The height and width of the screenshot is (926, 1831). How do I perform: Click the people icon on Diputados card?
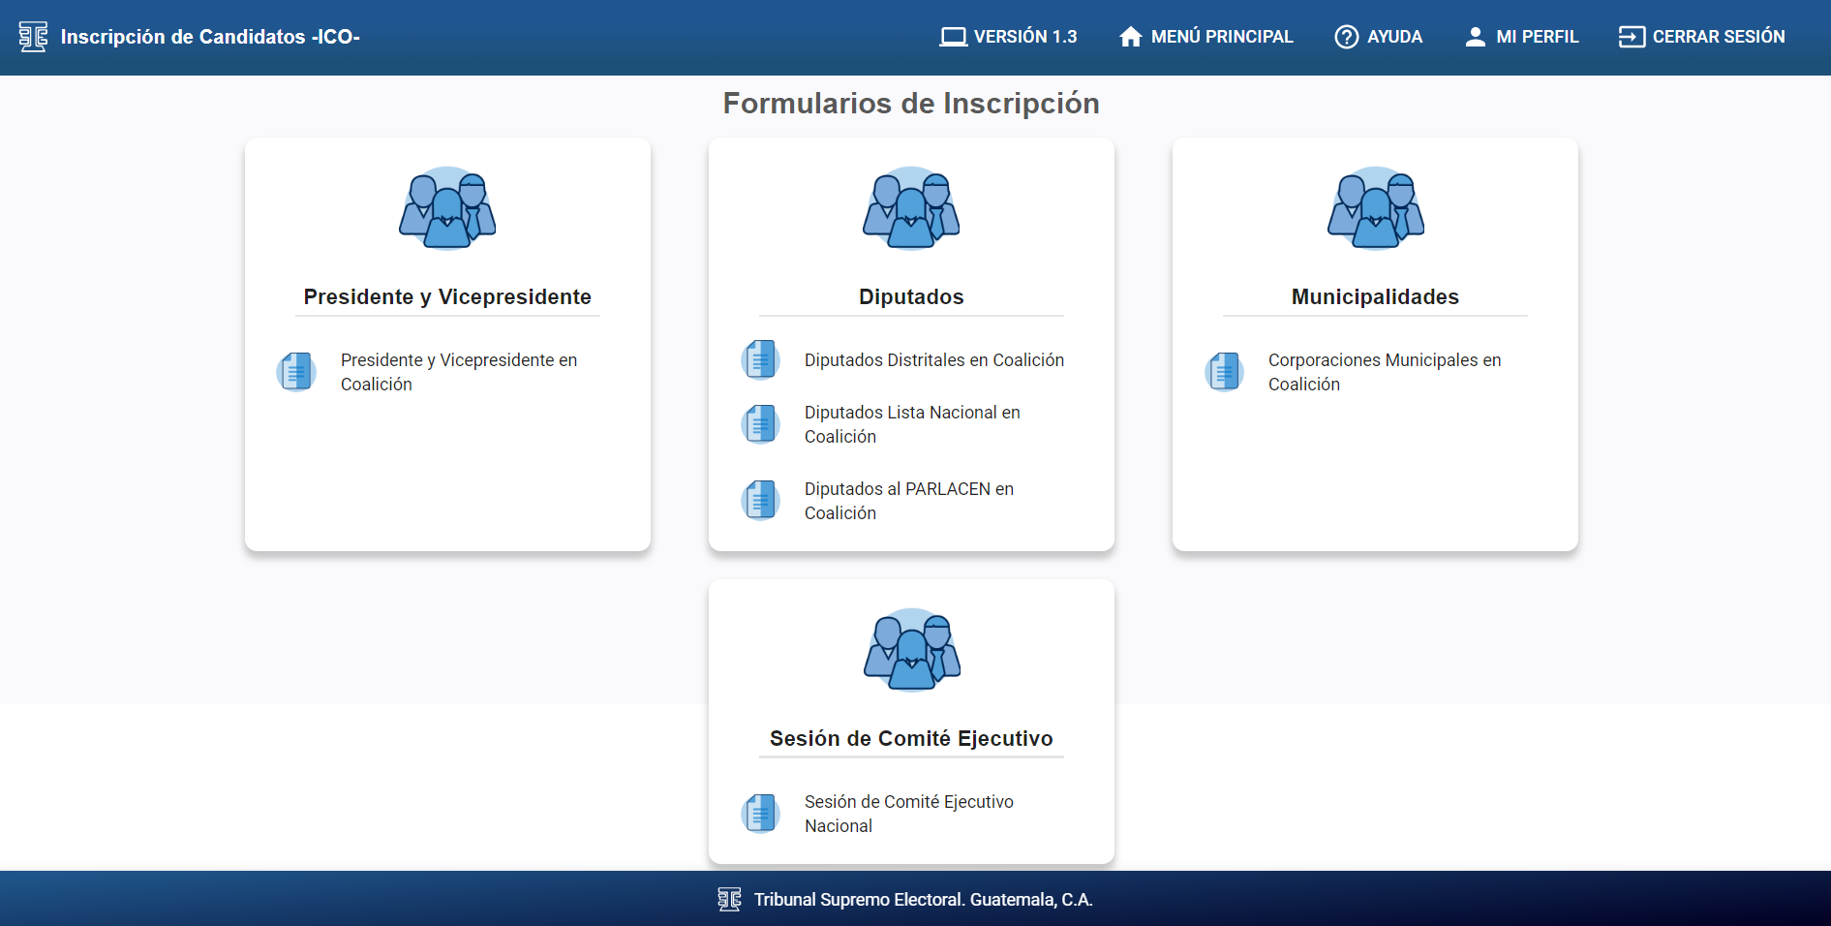[911, 209]
